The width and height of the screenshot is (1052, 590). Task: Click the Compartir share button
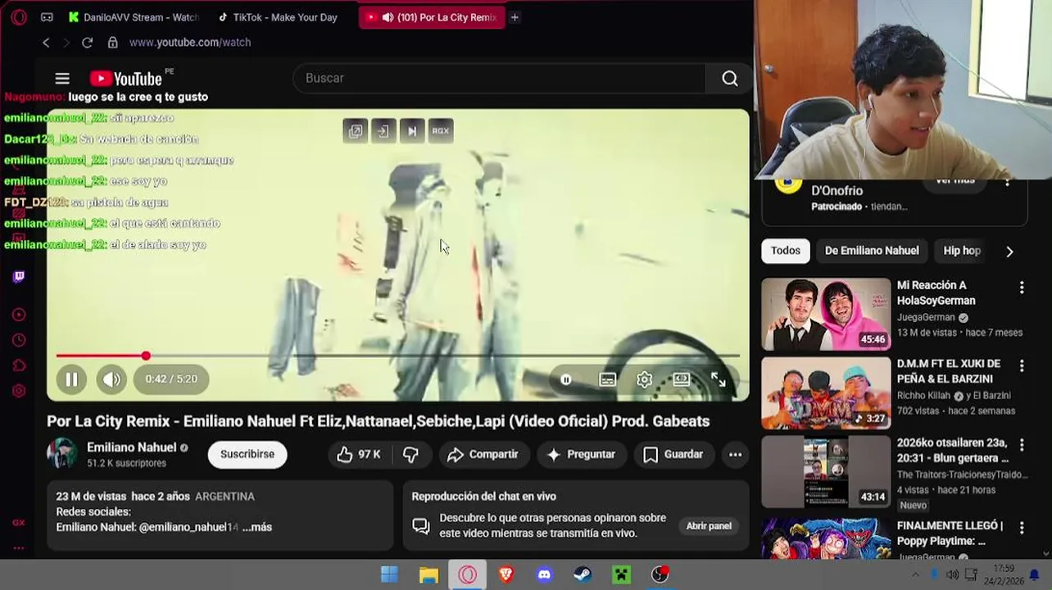[x=483, y=454]
